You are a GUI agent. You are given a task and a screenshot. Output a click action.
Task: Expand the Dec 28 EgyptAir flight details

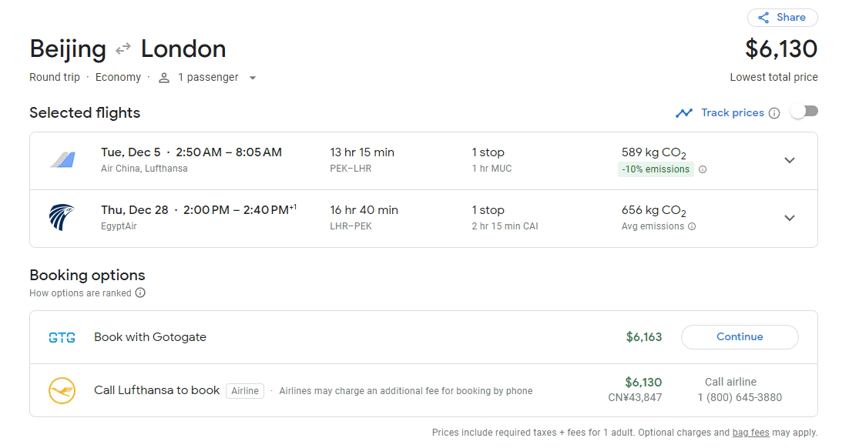point(790,218)
